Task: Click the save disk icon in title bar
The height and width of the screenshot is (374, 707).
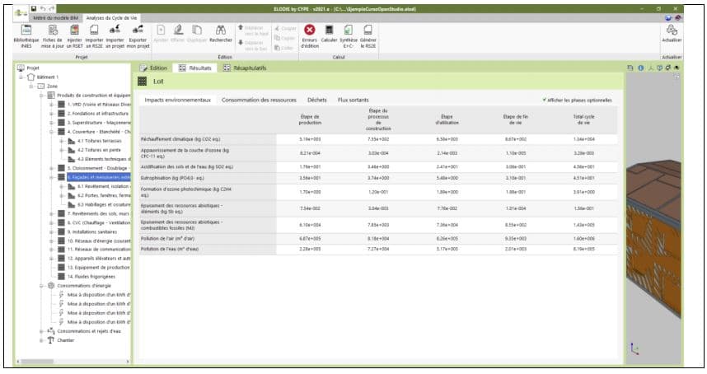Action: tap(34, 8)
